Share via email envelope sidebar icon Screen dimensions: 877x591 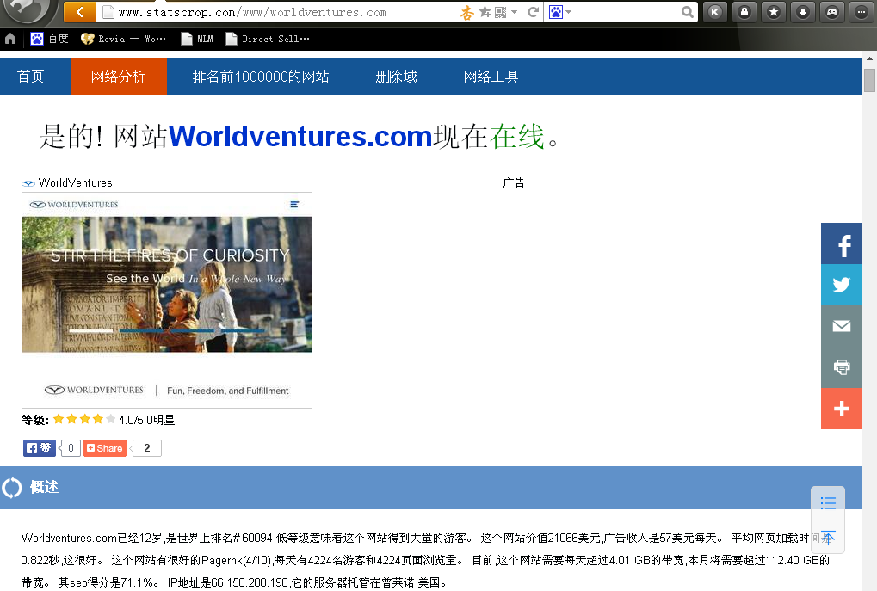click(841, 326)
